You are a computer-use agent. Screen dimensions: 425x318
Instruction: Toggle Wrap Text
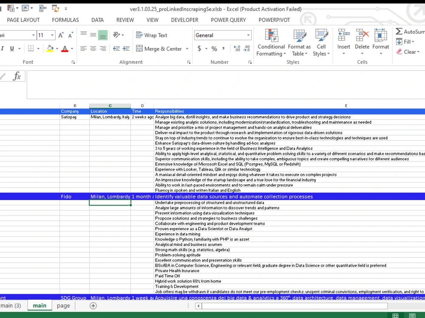[152, 35]
